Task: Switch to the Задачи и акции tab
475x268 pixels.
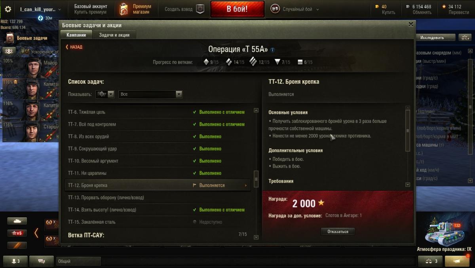Action: pyautogui.click(x=114, y=35)
